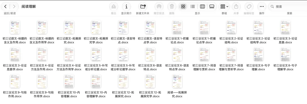Screen dimensions: 307x104
Task: Select file 初三议论文10-内容理解学.docx
Action: (96, 86)
